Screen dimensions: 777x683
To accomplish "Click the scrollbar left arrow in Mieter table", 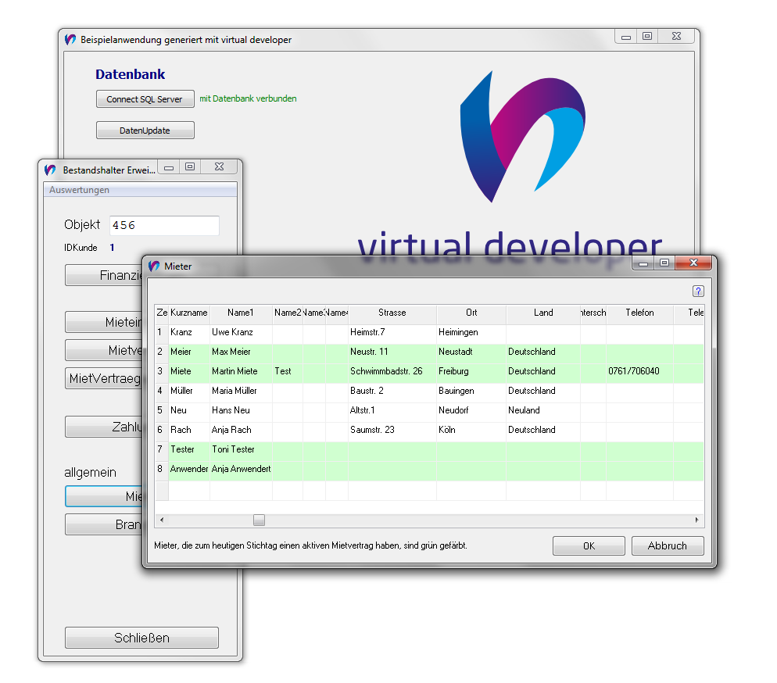I will pos(162,520).
